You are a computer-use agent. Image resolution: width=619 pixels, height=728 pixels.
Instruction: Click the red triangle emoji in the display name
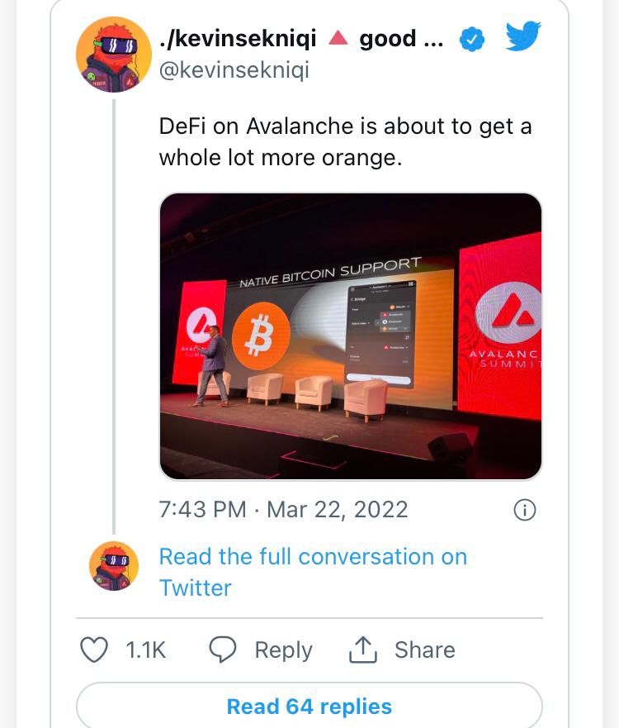tap(337, 38)
